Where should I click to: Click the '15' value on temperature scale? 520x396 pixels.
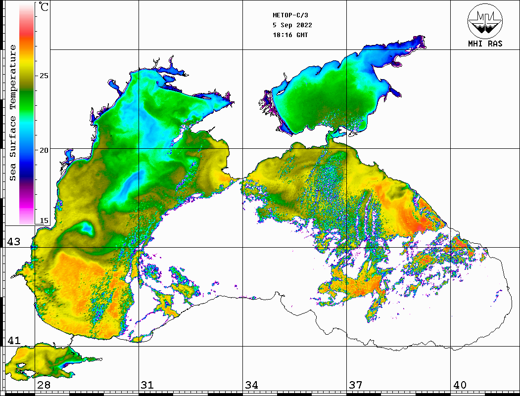tap(44, 220)
